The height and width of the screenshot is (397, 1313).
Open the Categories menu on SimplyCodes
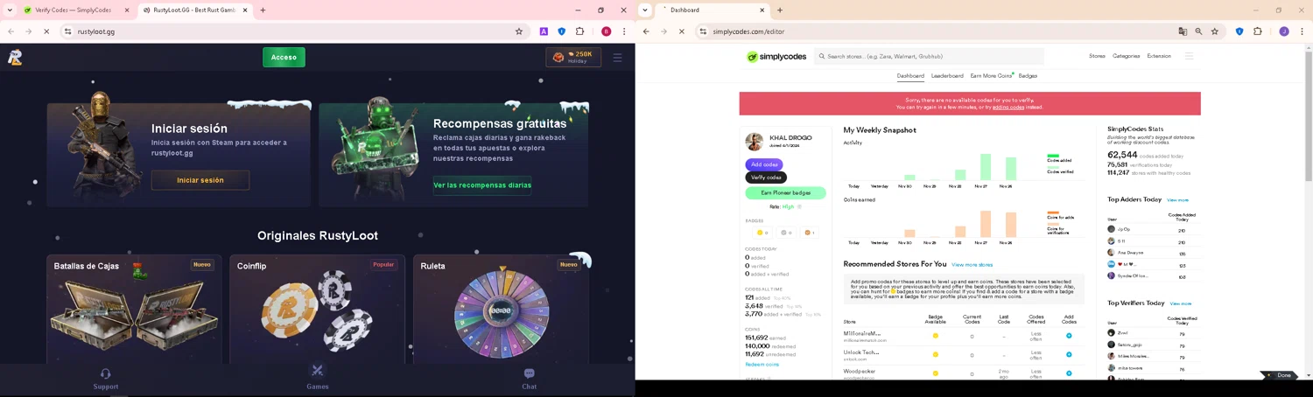coord(1127,56)
